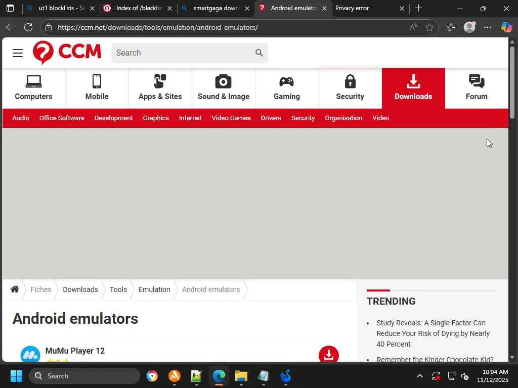This screenshot has height=388, width=518.
Task: Close the Privacy error tab
Action: (x=402, y=8)
